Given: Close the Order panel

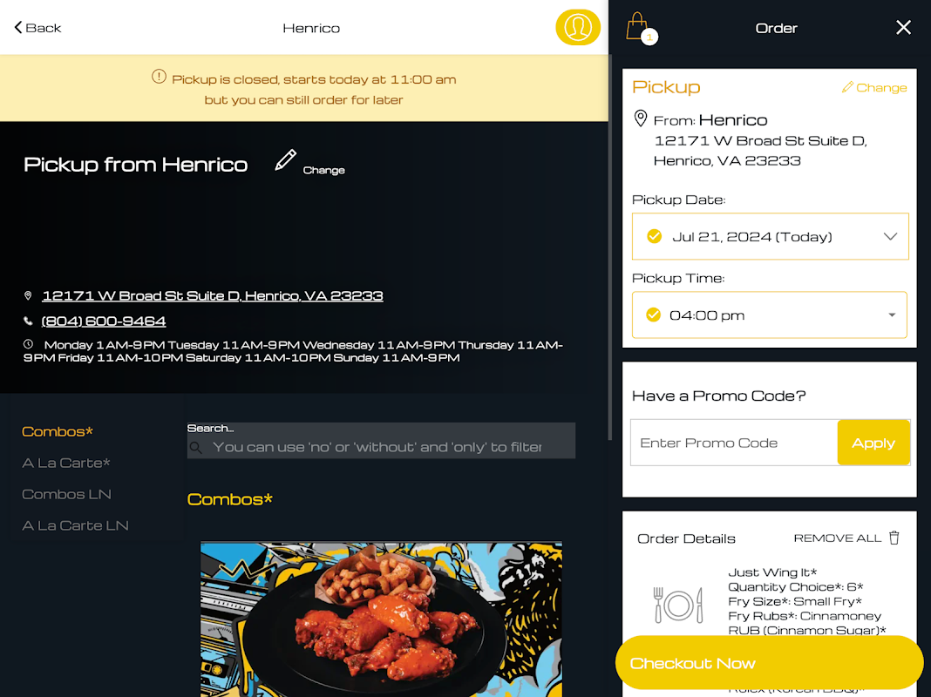Looking at the screenshot, I should tap(903, 27).
